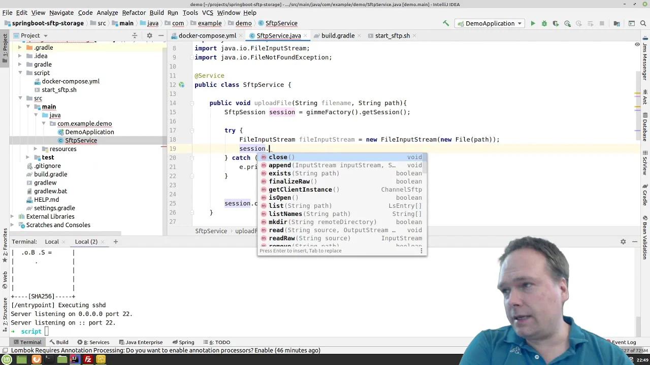This screenshot has width=650, height=365.
Task: Open DemoApplication in the project tree
Action: [89, 132]
